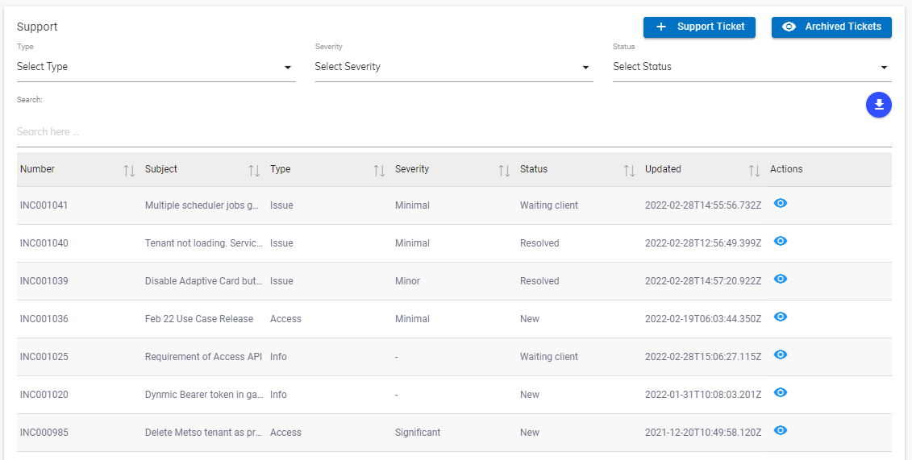Sort table by Number column arrows
This screenshot has height=460, width=912.
pos(129,170)
